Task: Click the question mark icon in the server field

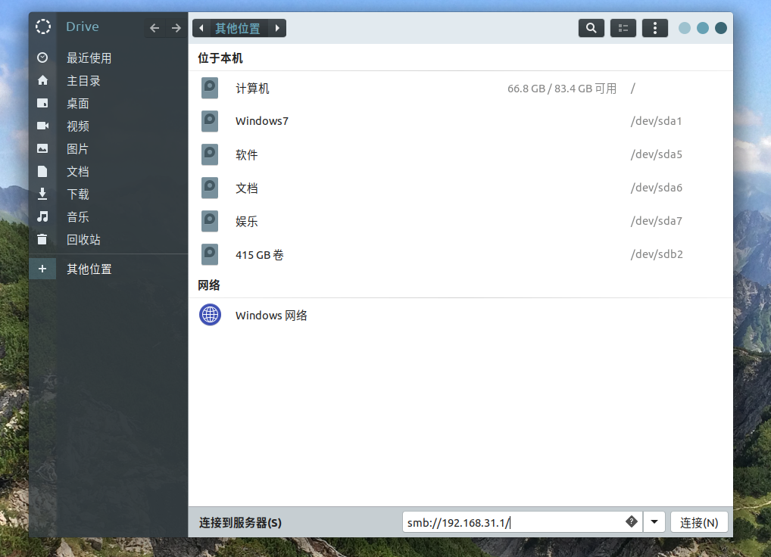Action: pos(631,521)
